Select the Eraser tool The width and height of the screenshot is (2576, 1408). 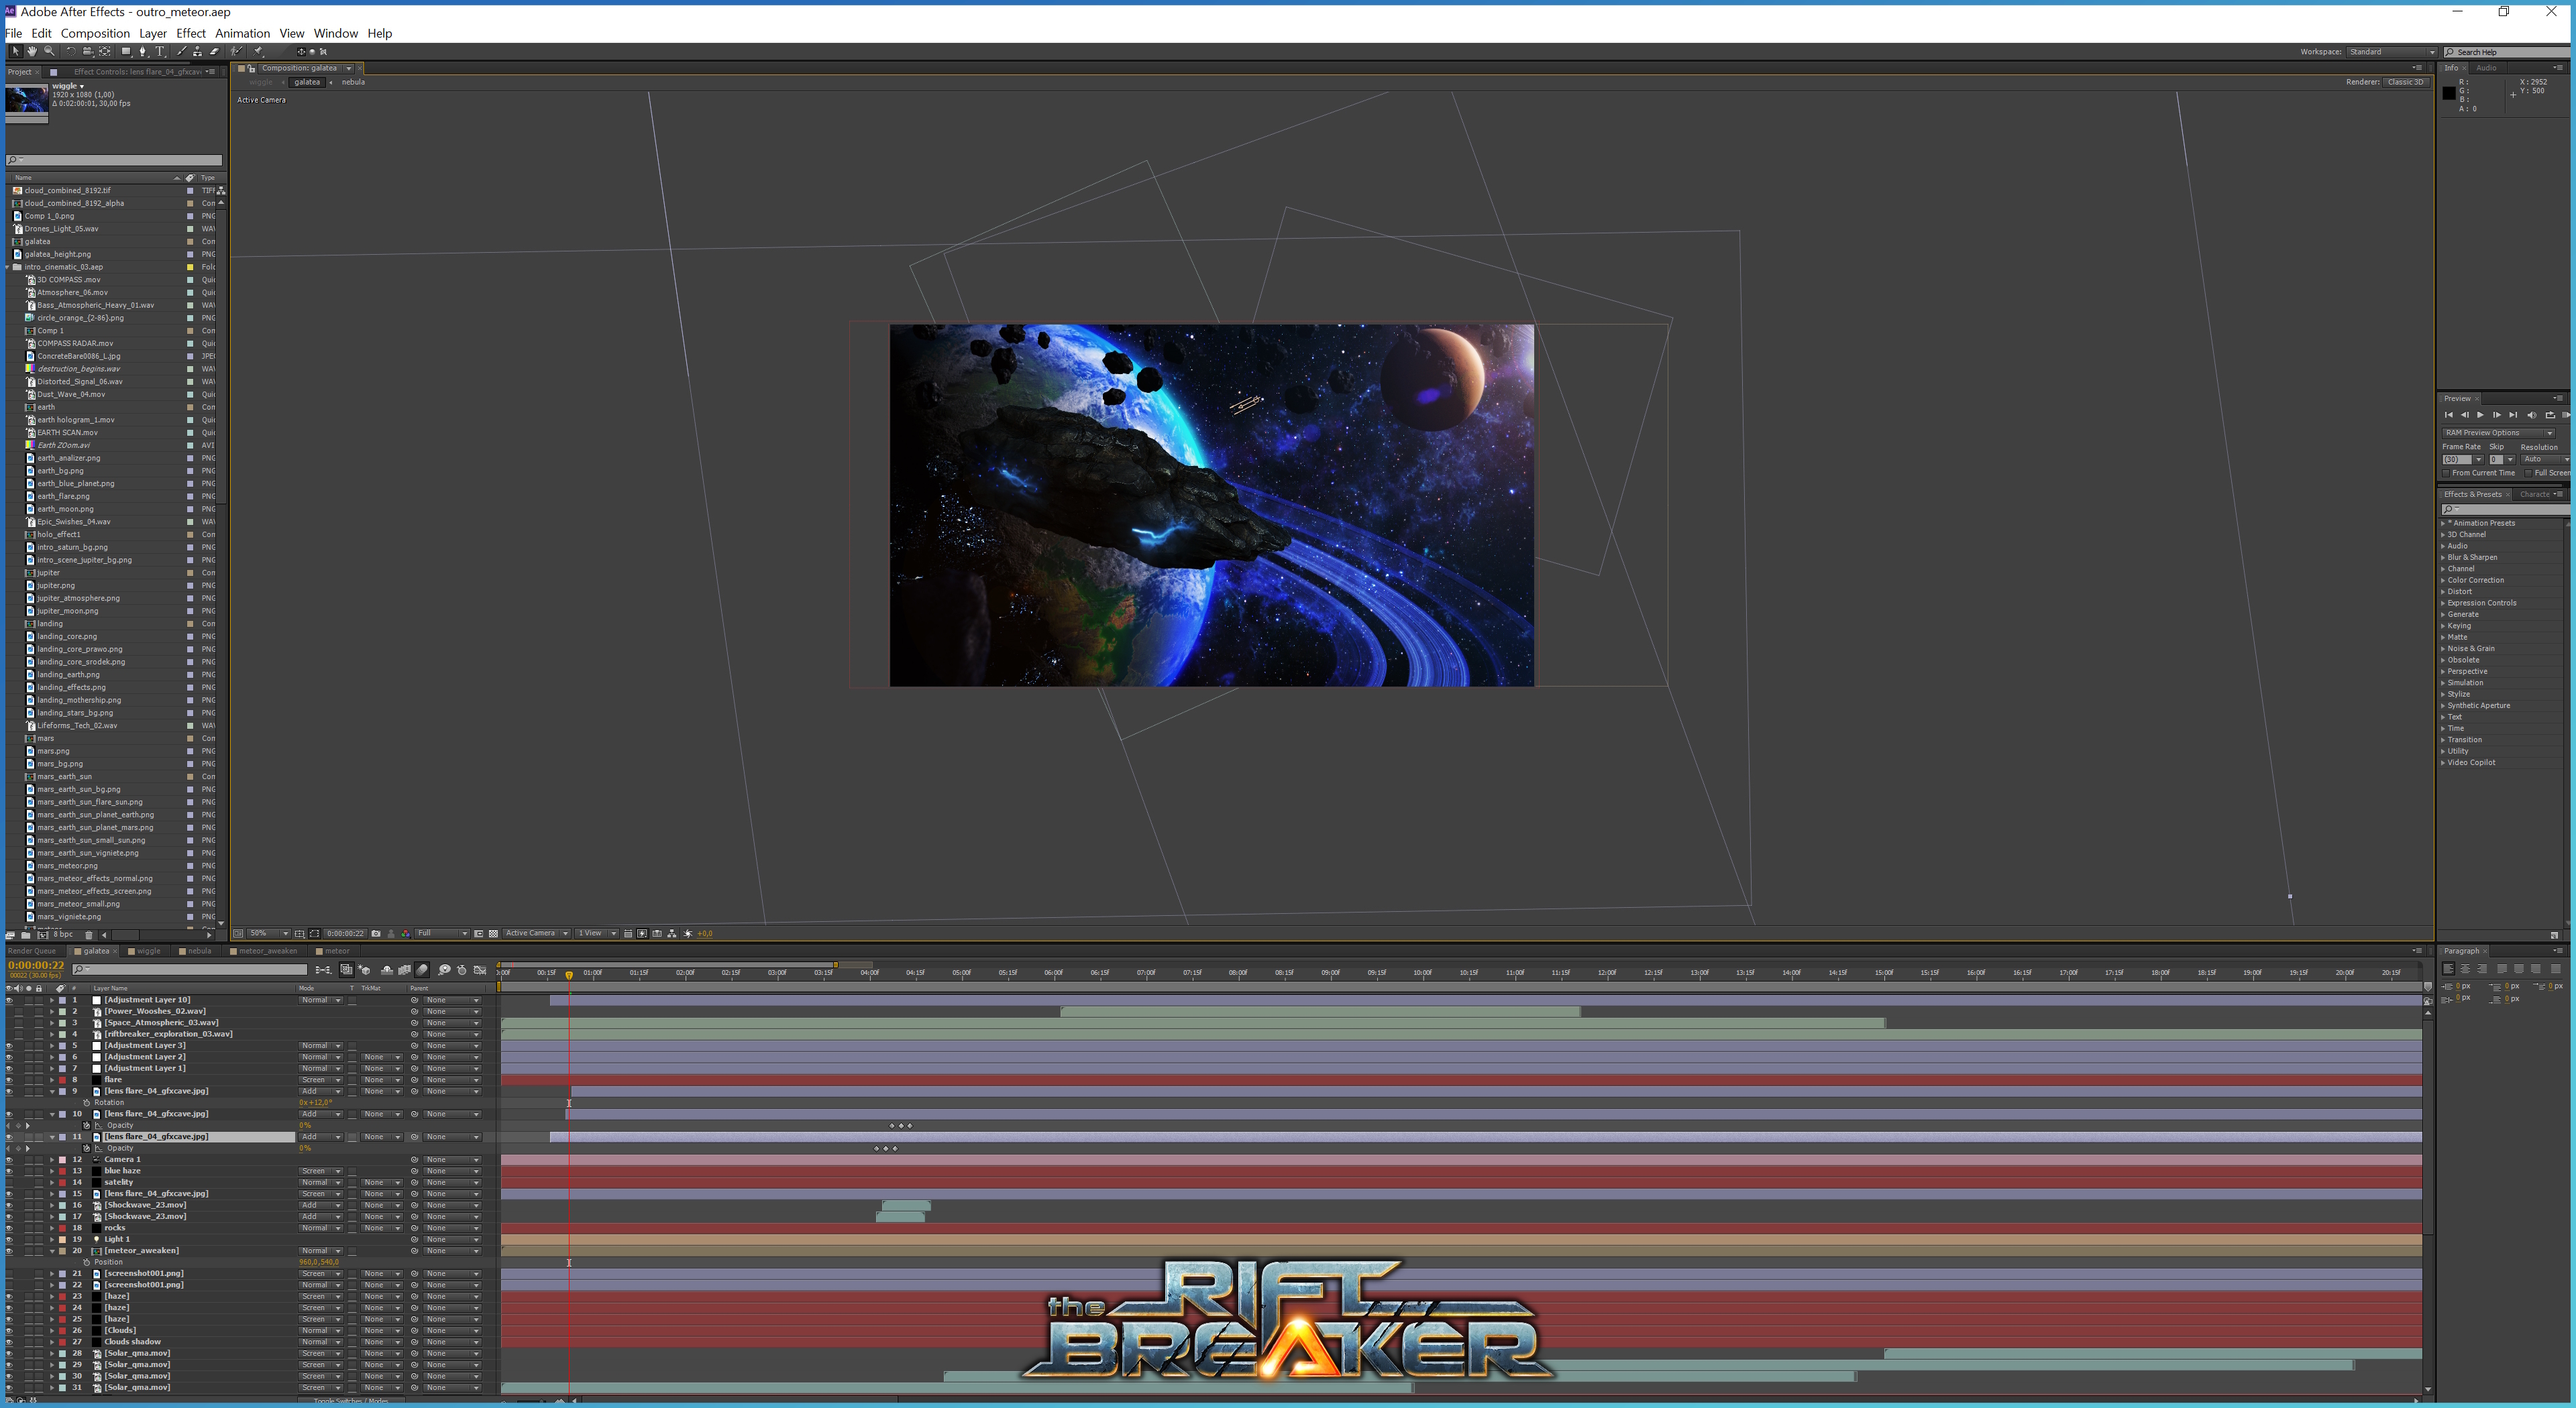[215, 51]
